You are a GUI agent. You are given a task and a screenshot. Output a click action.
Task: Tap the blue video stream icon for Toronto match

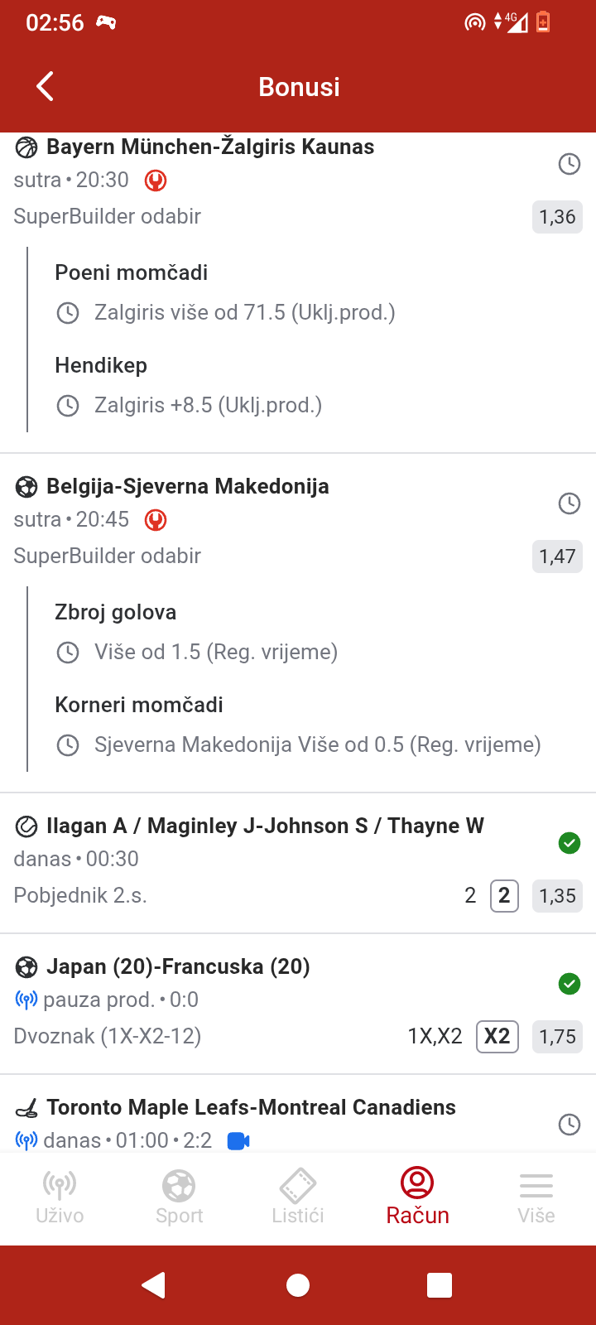pyautogui.click(x=238, y=1140)
